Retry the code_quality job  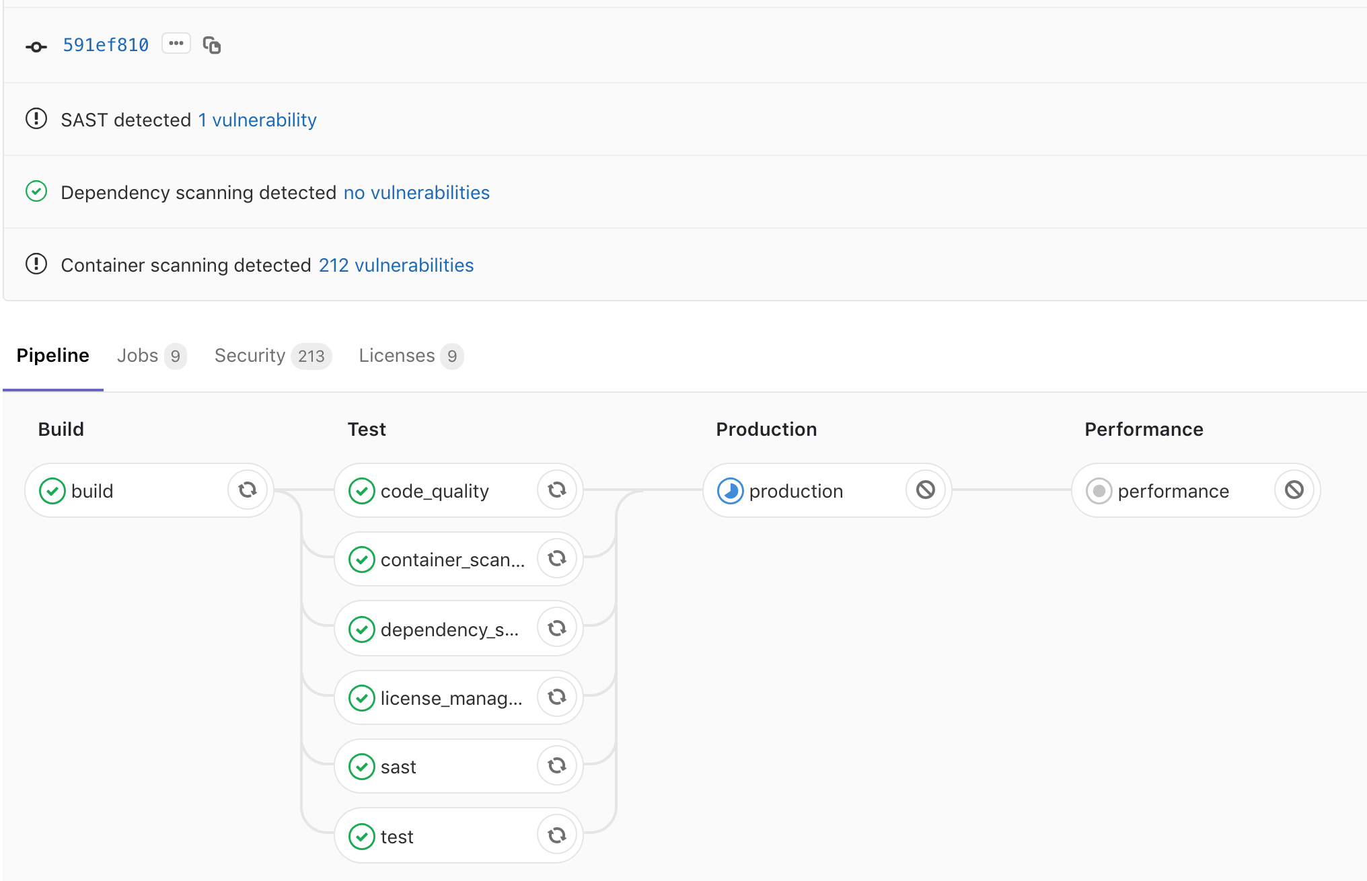pos(556,490)
